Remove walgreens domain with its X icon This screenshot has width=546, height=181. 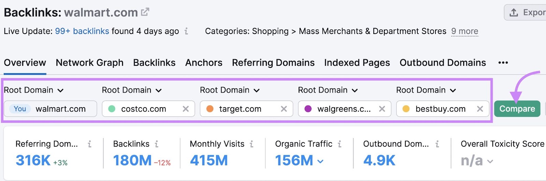click(x=382, y=109)
